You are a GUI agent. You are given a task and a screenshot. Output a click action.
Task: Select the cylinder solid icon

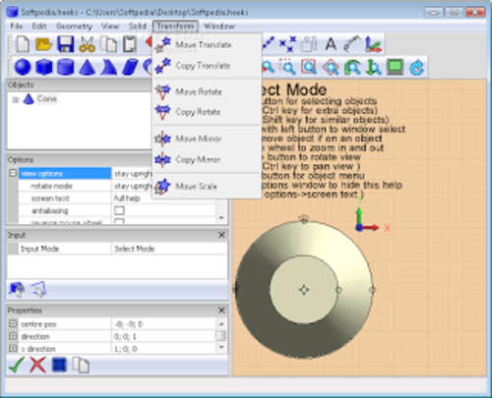click(x=65, y=67)
